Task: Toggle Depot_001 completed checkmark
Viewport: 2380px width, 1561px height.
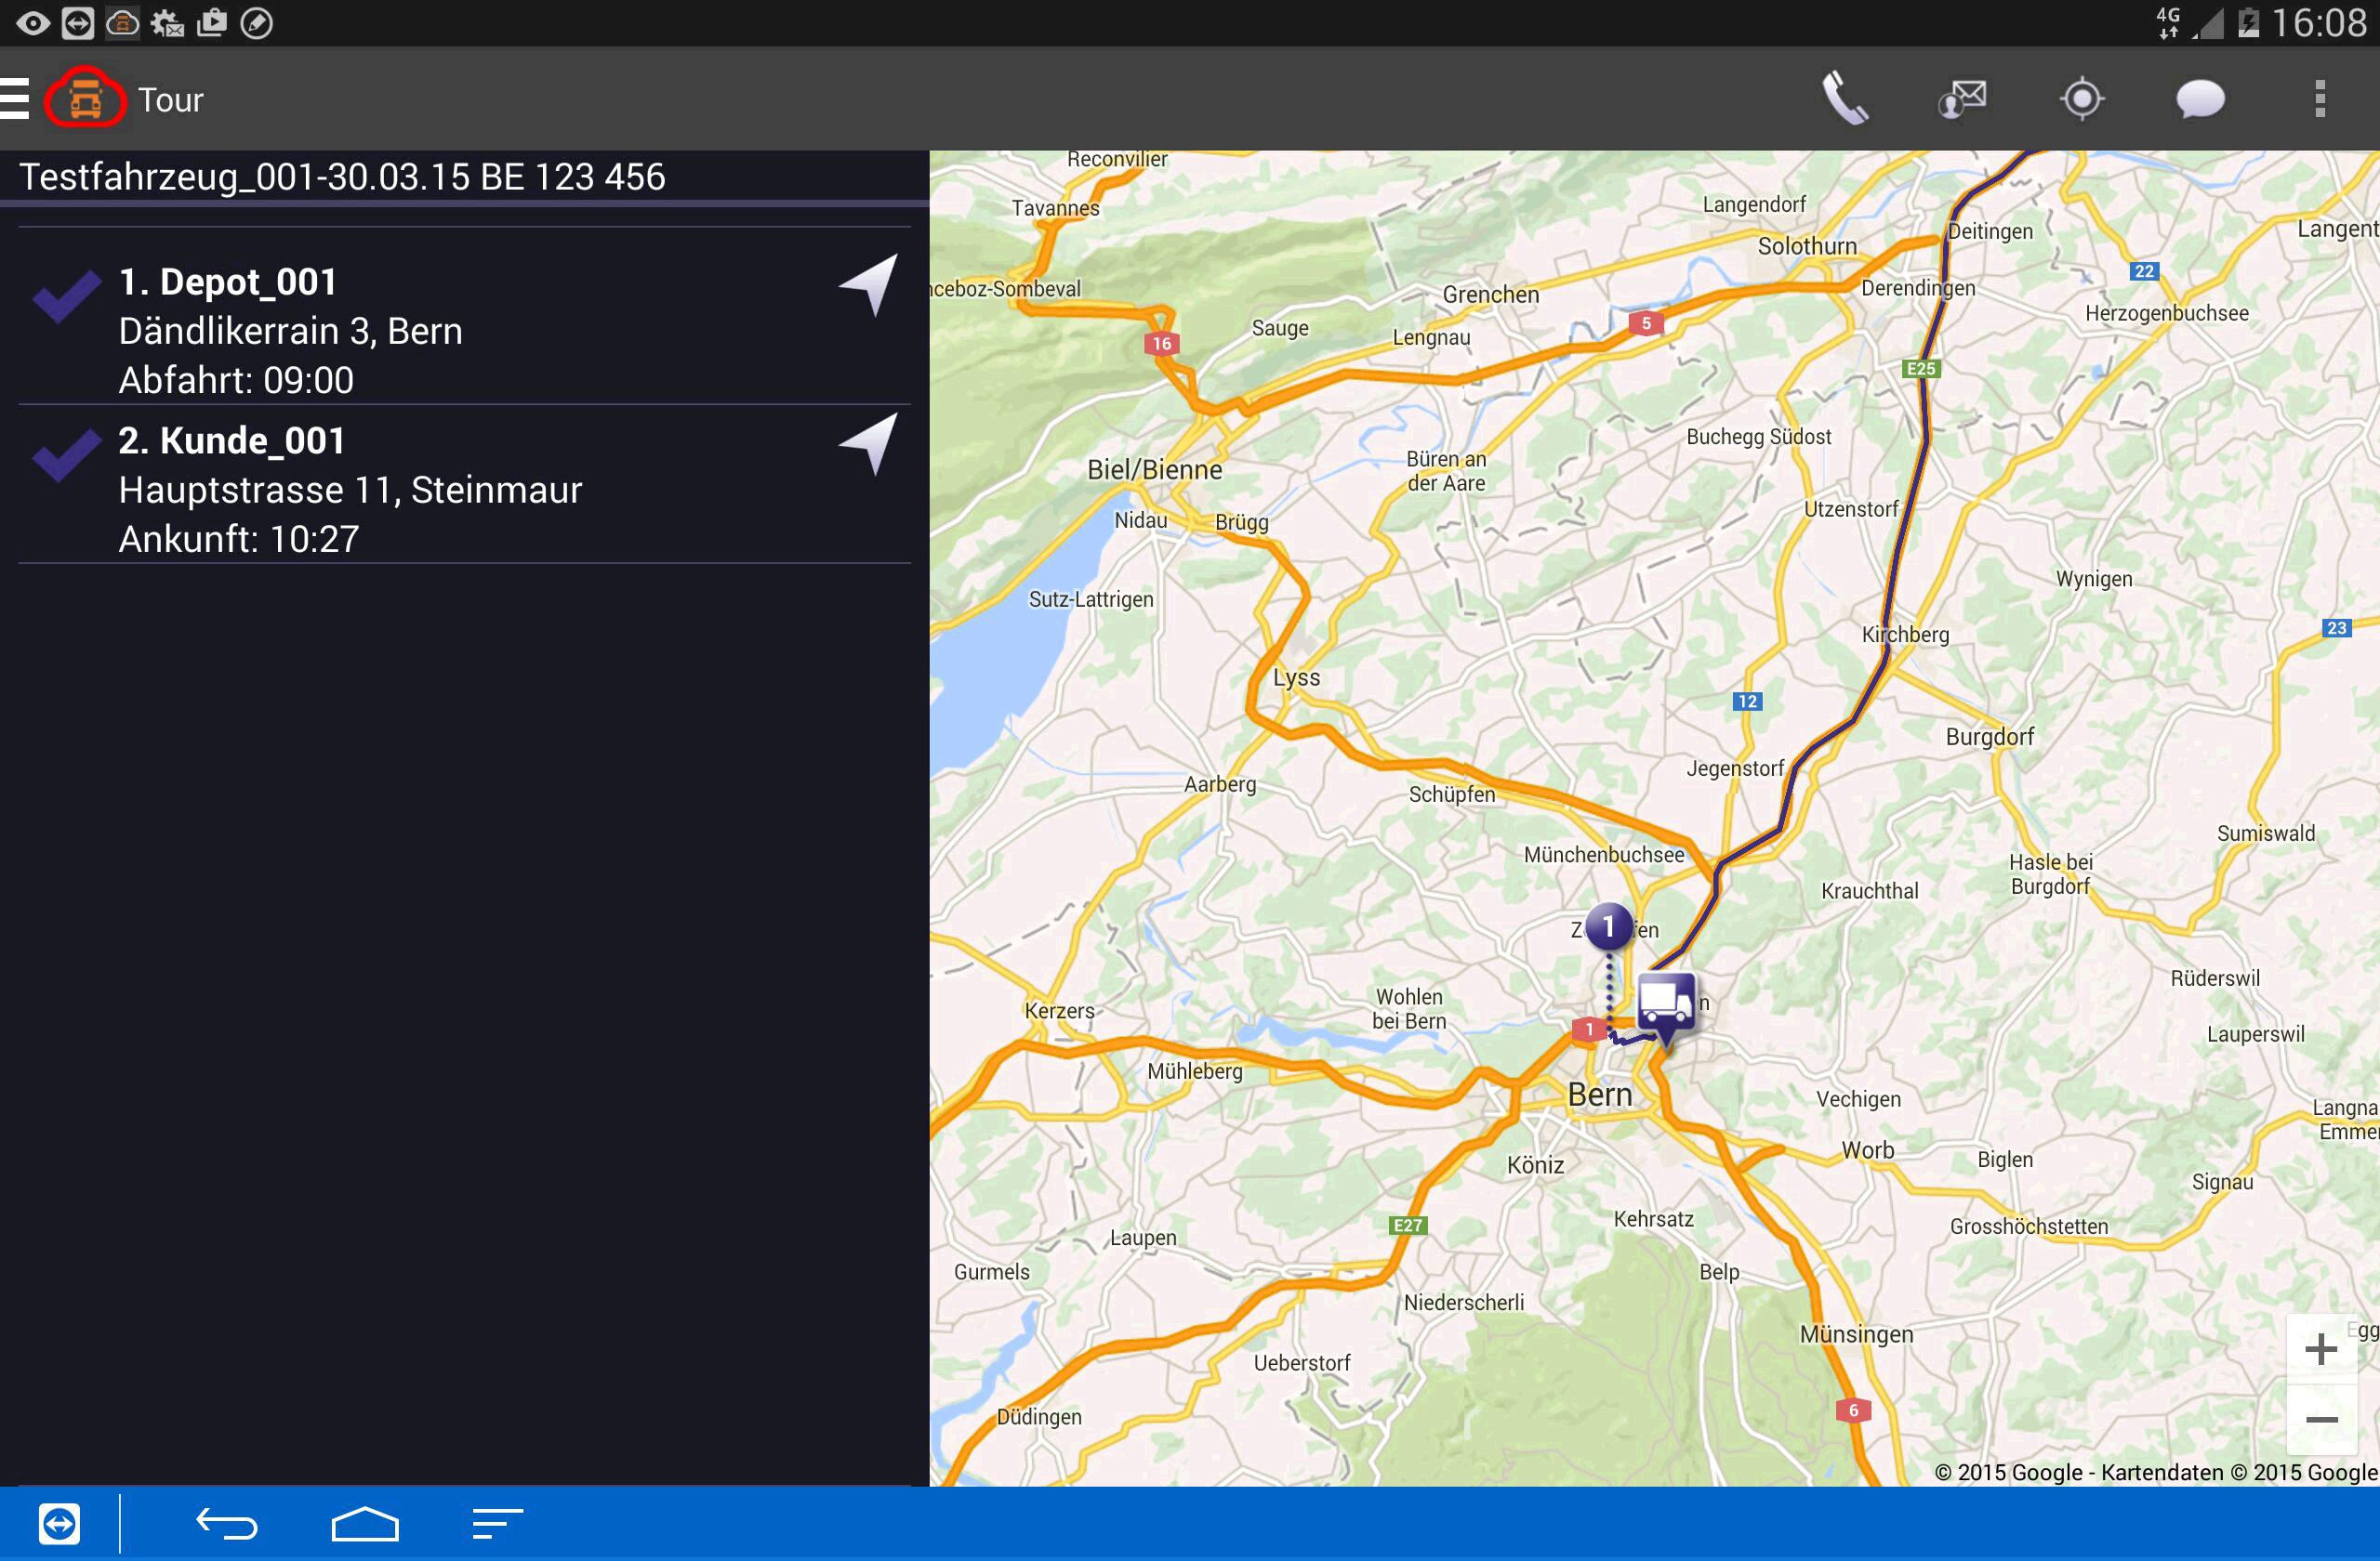Action: (x=66, y=295)
